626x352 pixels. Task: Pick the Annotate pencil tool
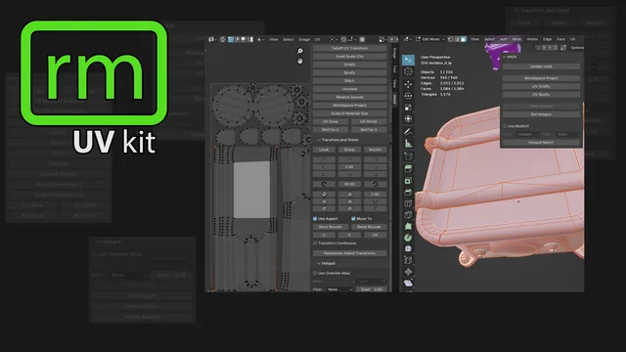pos(408,131)
